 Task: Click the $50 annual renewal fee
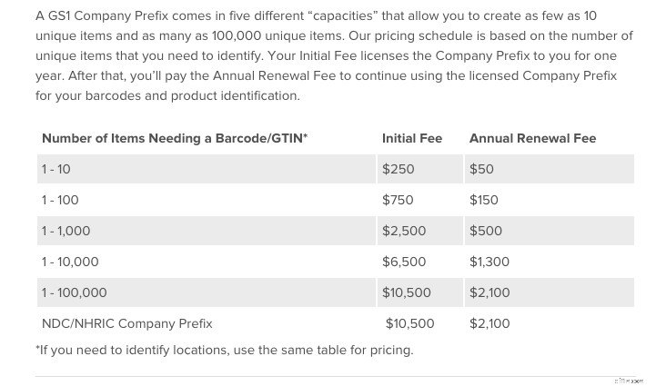click(x=481, y=169)
